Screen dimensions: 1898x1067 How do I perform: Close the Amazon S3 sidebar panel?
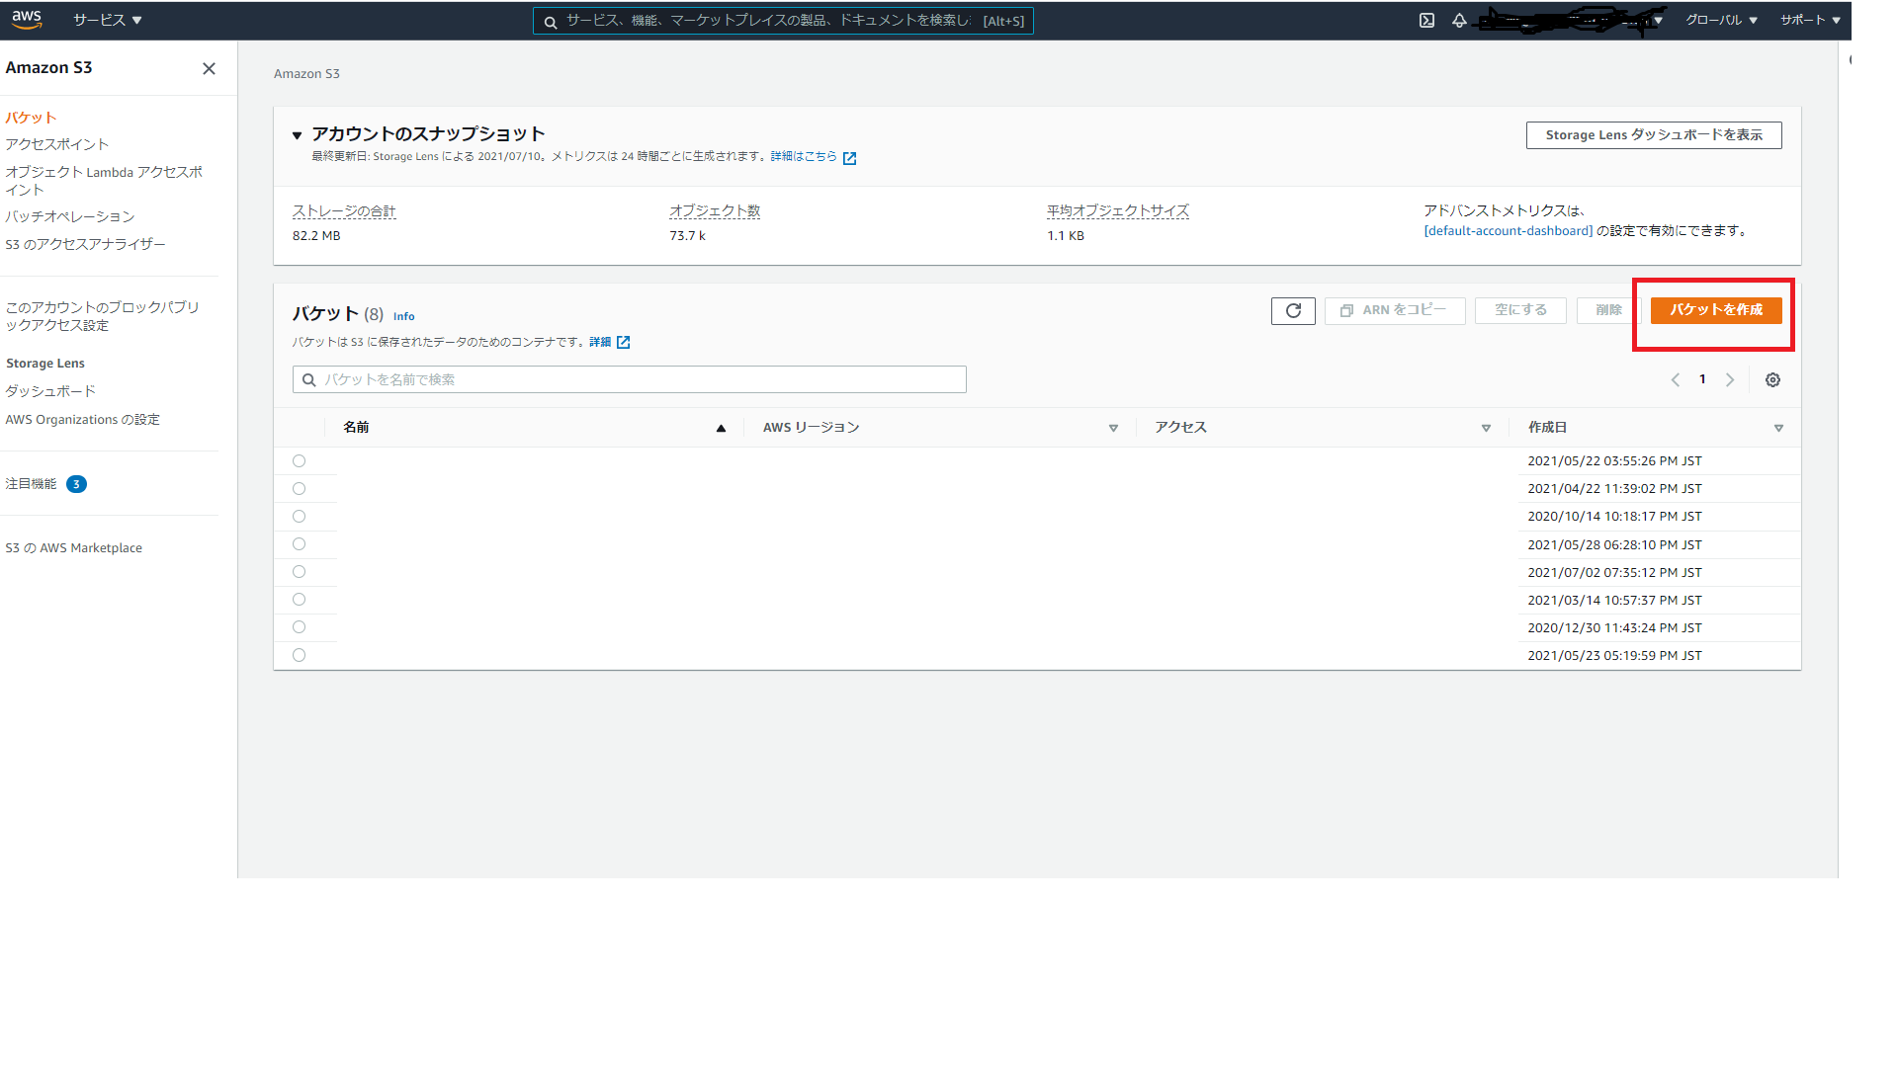209,68
